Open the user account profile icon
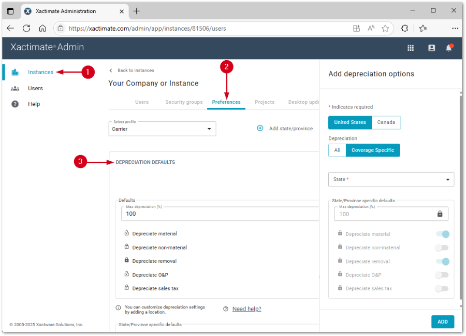The width and height of the screenshot is (466, 336). tap(431, 48)
